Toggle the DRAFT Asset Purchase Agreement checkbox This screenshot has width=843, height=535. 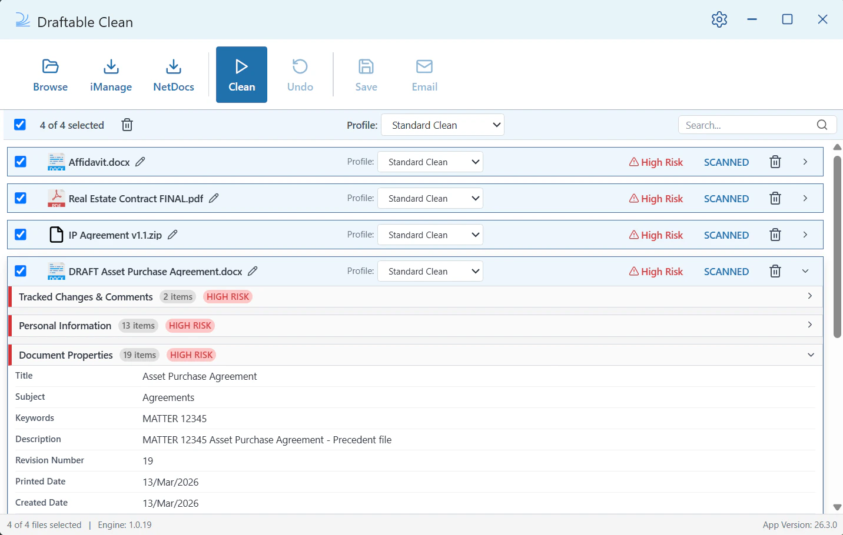21,271
